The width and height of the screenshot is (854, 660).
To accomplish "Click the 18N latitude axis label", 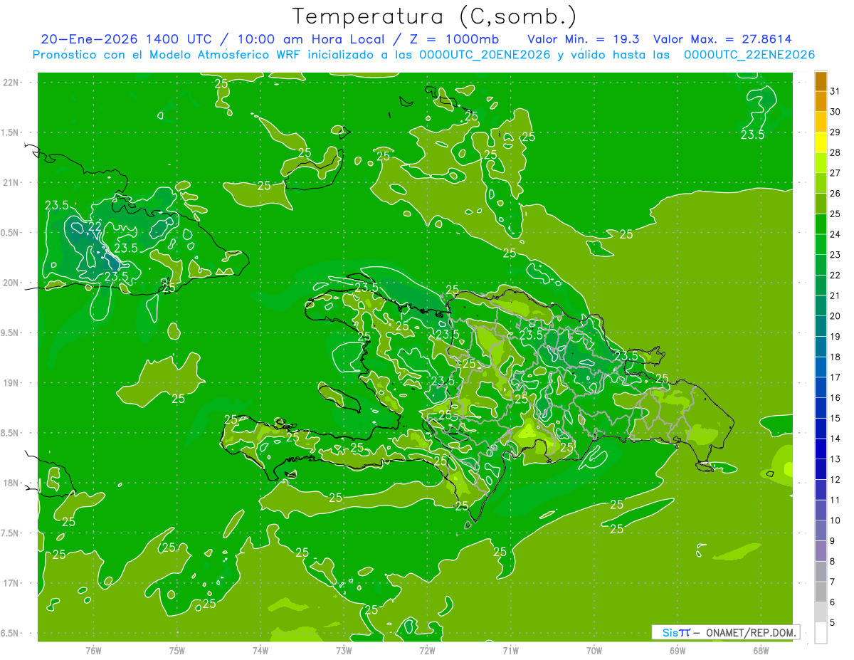I will (12, 483).
